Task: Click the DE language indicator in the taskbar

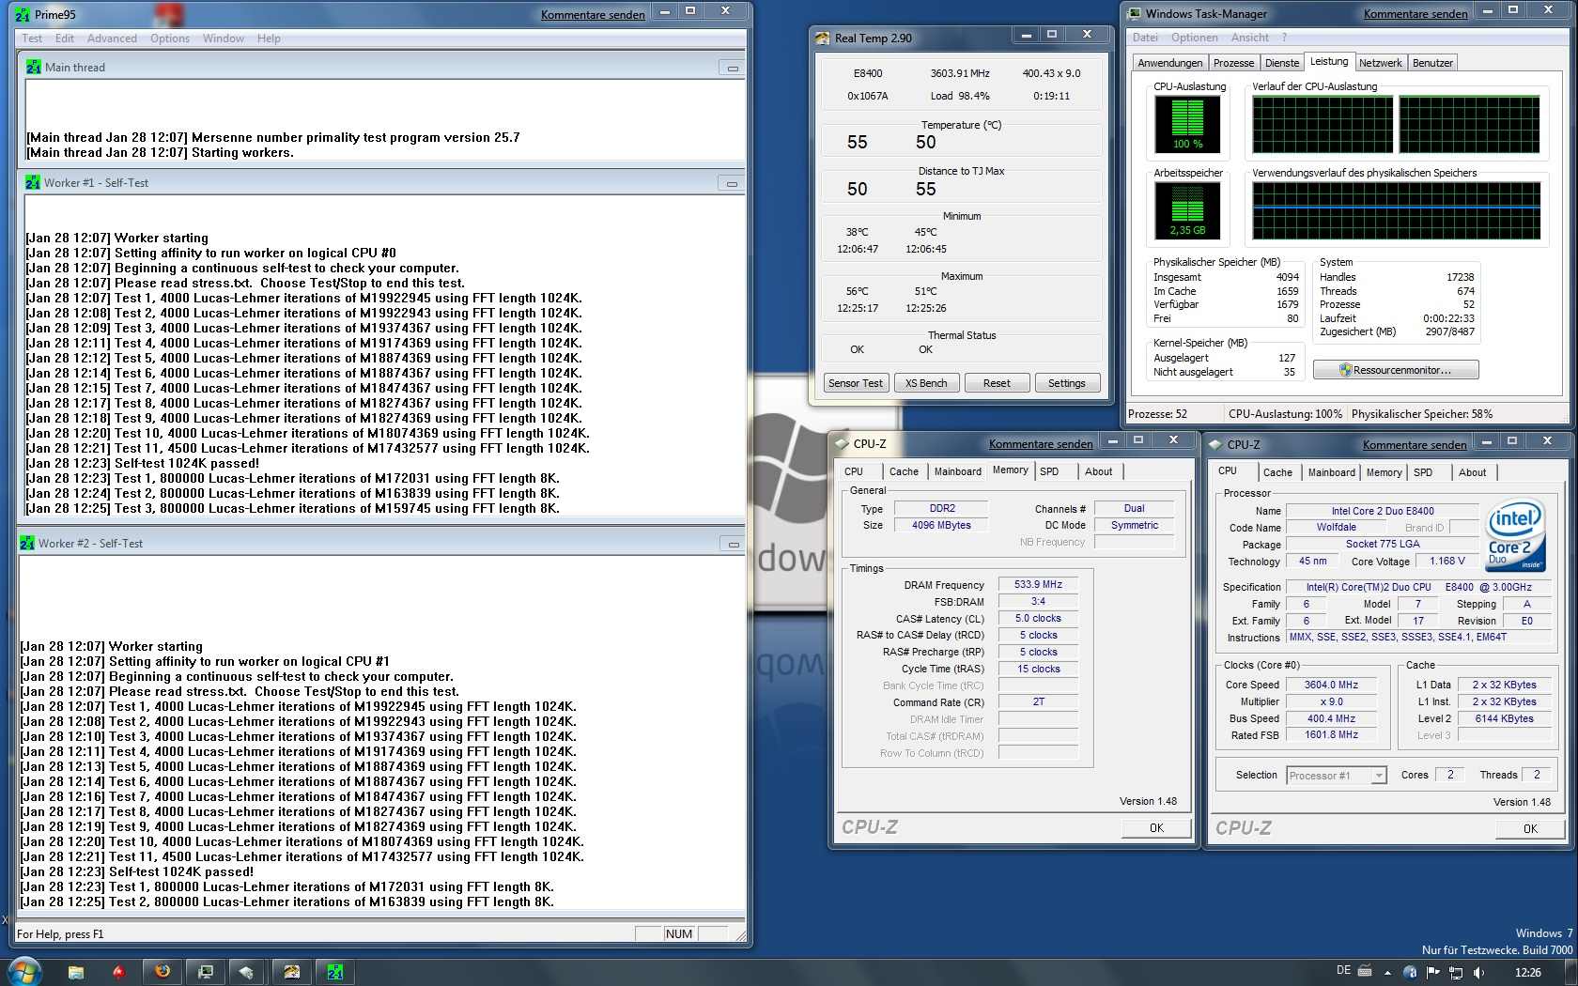Action: click(1343, 971)
